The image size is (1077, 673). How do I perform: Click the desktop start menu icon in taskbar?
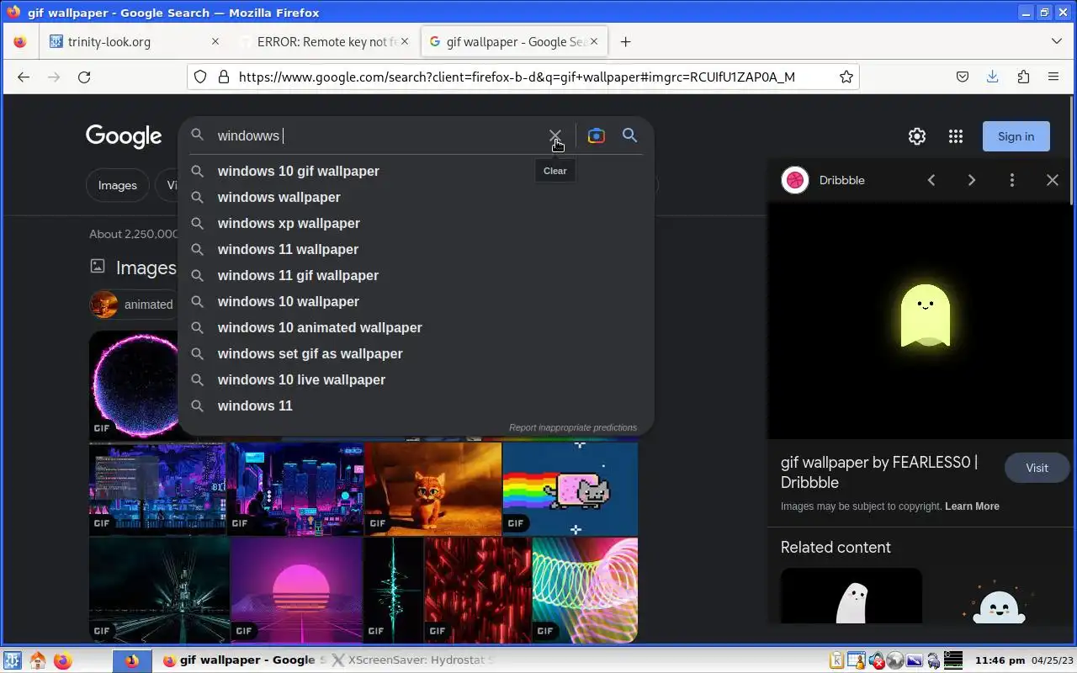[x=13, y=660]
